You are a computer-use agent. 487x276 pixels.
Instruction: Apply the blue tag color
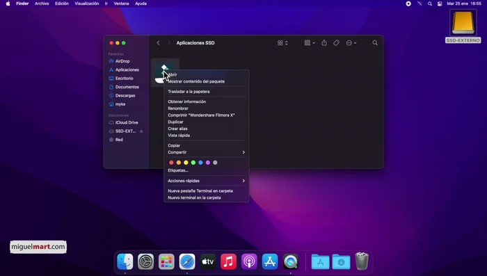tap(200, 163)
